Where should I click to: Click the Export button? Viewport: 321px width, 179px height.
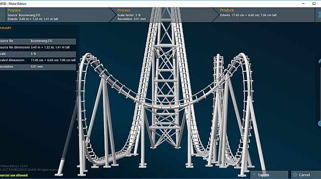point(269,175)
